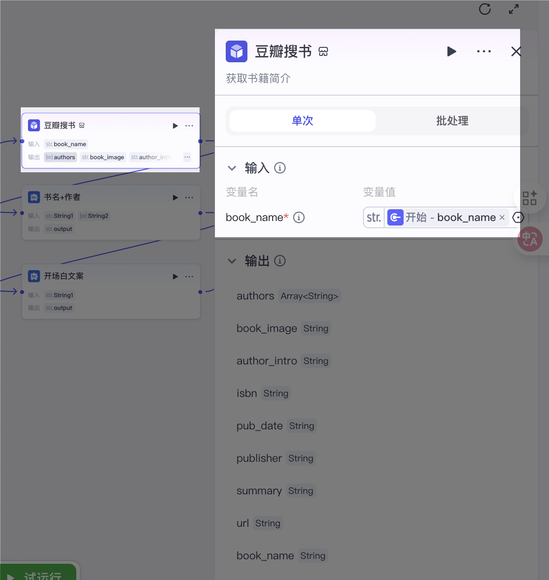Select the 单次 tab
The width and height of the screenshot is (549, 580).
[302, 121]
